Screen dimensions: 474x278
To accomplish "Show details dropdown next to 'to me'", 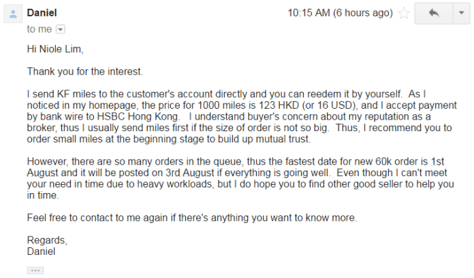I will click(61, 29).
